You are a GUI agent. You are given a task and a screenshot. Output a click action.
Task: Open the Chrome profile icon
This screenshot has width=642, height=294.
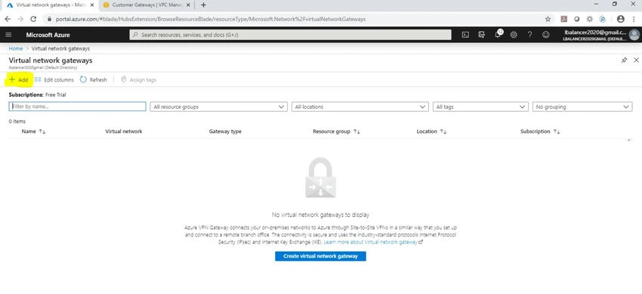pos(621,19)
